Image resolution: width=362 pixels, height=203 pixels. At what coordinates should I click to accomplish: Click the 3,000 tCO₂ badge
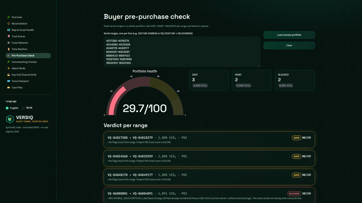200,86
